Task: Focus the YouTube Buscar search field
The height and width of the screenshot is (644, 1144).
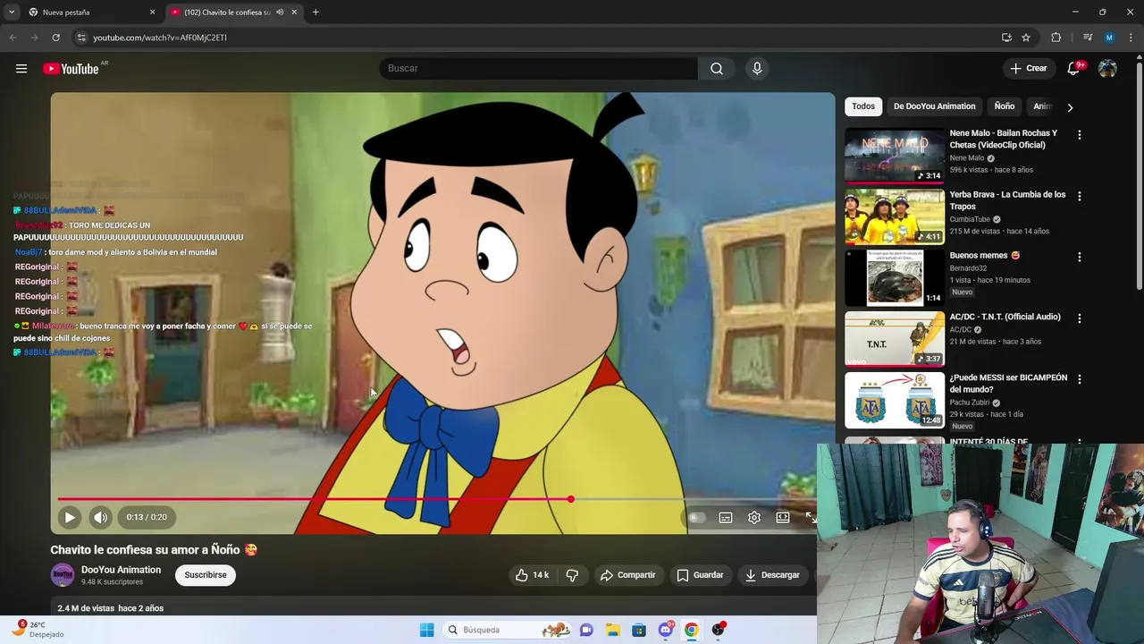Action: (539, 68)
